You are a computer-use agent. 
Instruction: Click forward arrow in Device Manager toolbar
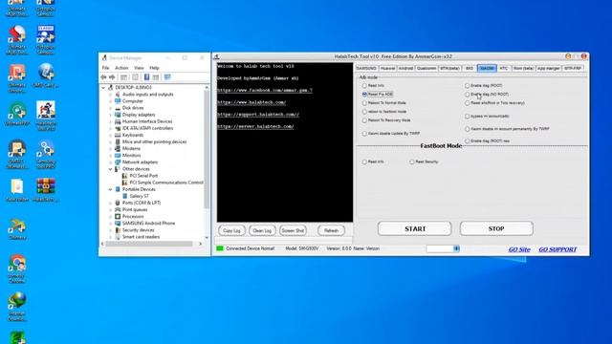click(112, 77)
